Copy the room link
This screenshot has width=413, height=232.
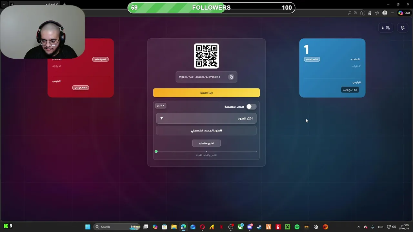click(231, 77)
